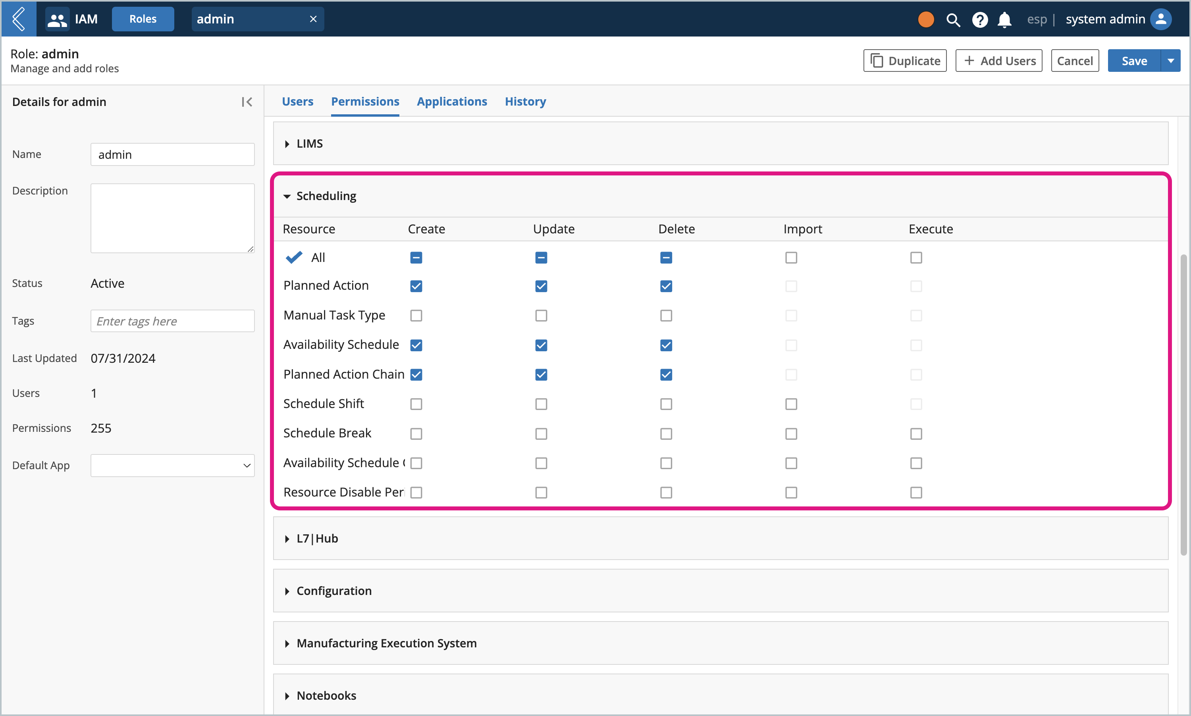Open the History tab
The width and height of the screenshot is (1191, 716).
click(525, 101)
